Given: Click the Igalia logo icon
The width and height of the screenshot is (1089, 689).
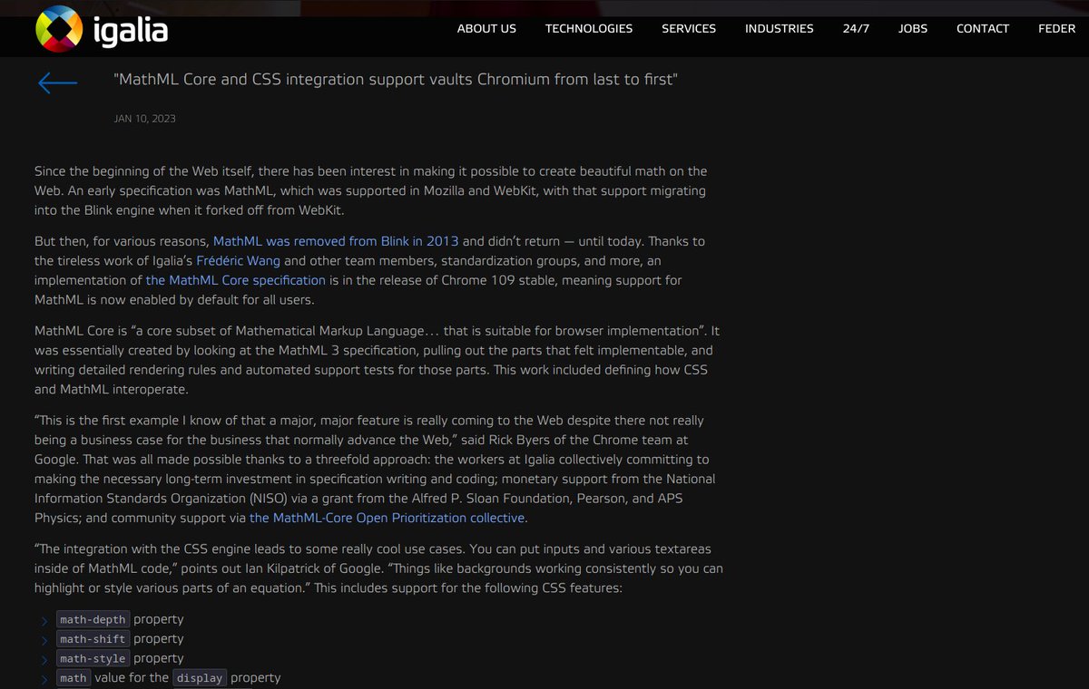Looking at the screenshot, I should click(59, 29).
